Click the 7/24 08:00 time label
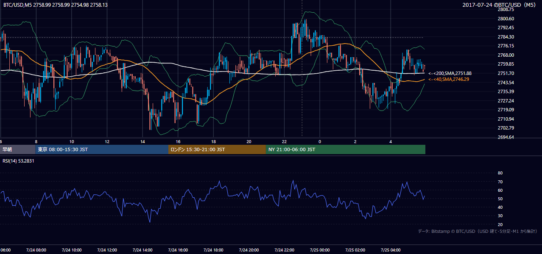This screenshot has width=542, height=254. (x=36, y=250)
